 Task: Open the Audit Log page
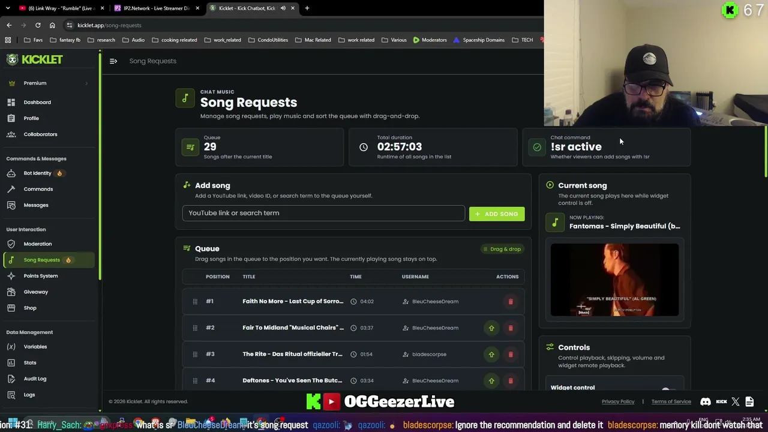[x=35, y=379]
